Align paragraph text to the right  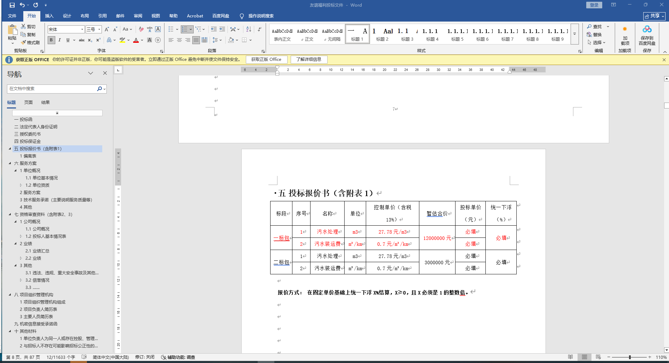click(x=188, y=40)
